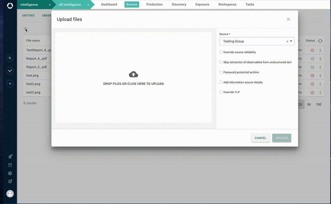331x204 pixels.
Task: Click the create plus circle in sidebar
Action: (x=10, y=84)
